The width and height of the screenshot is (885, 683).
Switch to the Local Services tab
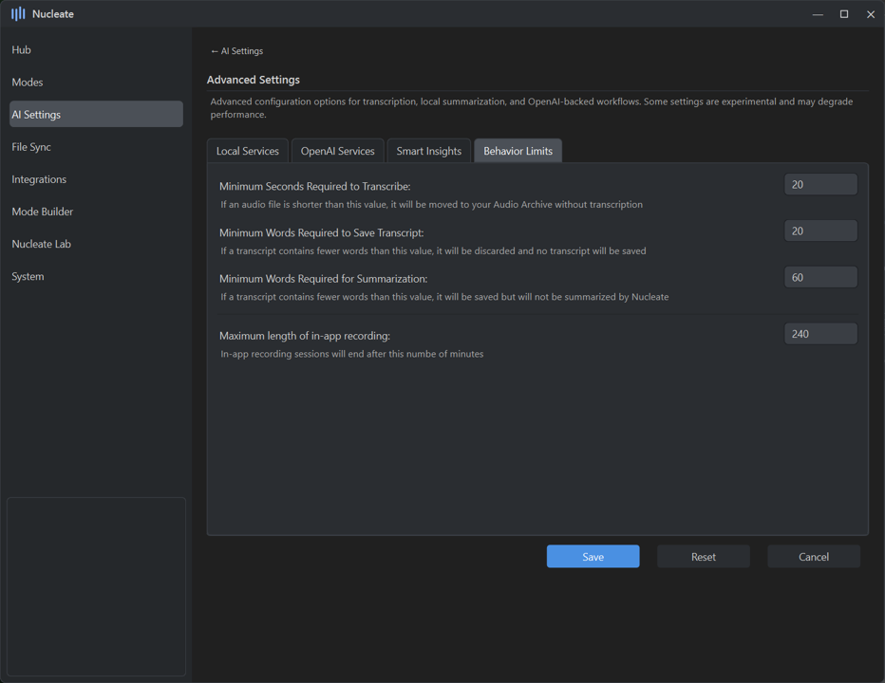pyautogui.click(x=248, y=151)
